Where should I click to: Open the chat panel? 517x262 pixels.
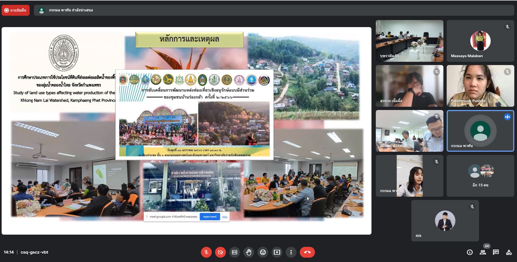click(x=496, y=252)
